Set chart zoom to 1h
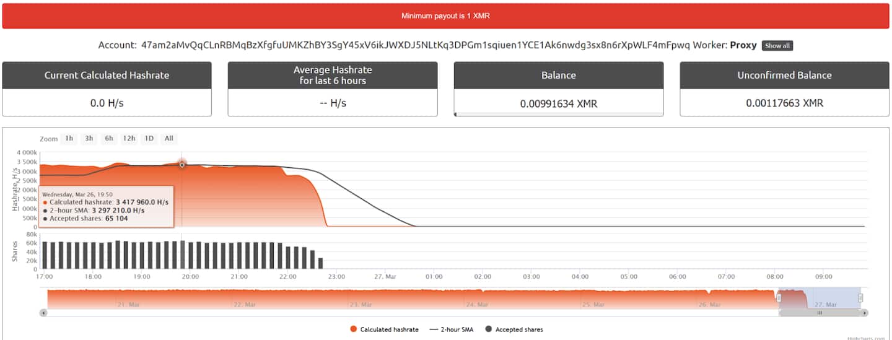Image resolution: width=892 pixels, height=340 pixels. pyautogui.click(x=69, y=139)
